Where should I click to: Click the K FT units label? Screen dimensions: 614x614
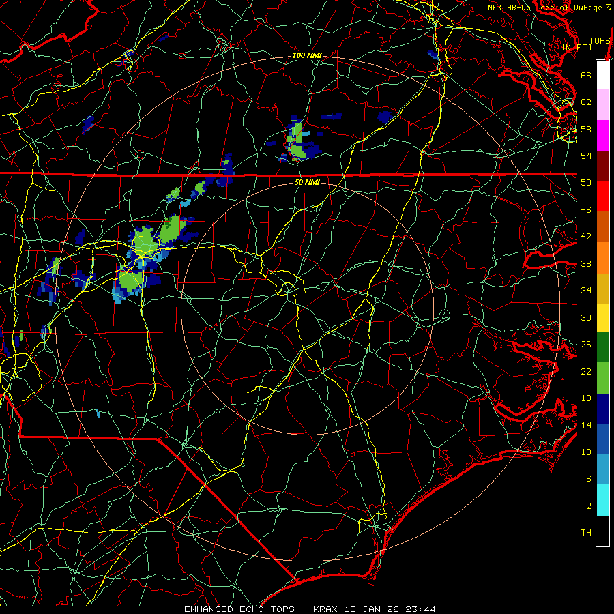(576, 47)
